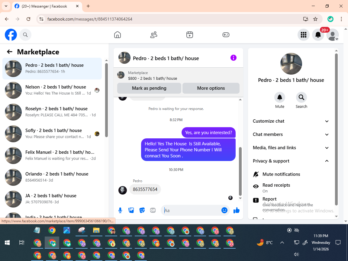Click the address bar URL field
Viewport: 348px width, 261px height.
tap(173, 19)
